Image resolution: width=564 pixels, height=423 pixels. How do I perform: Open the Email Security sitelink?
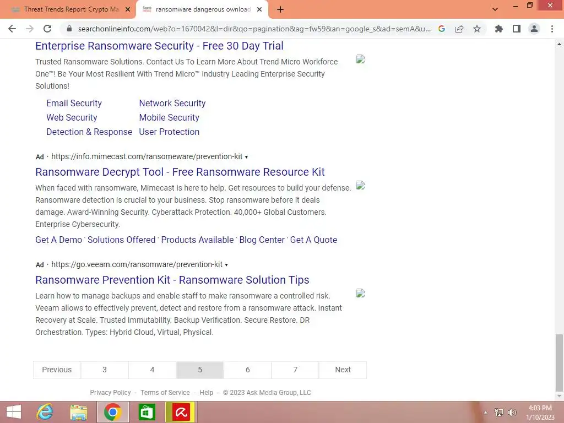pos(74,103)
